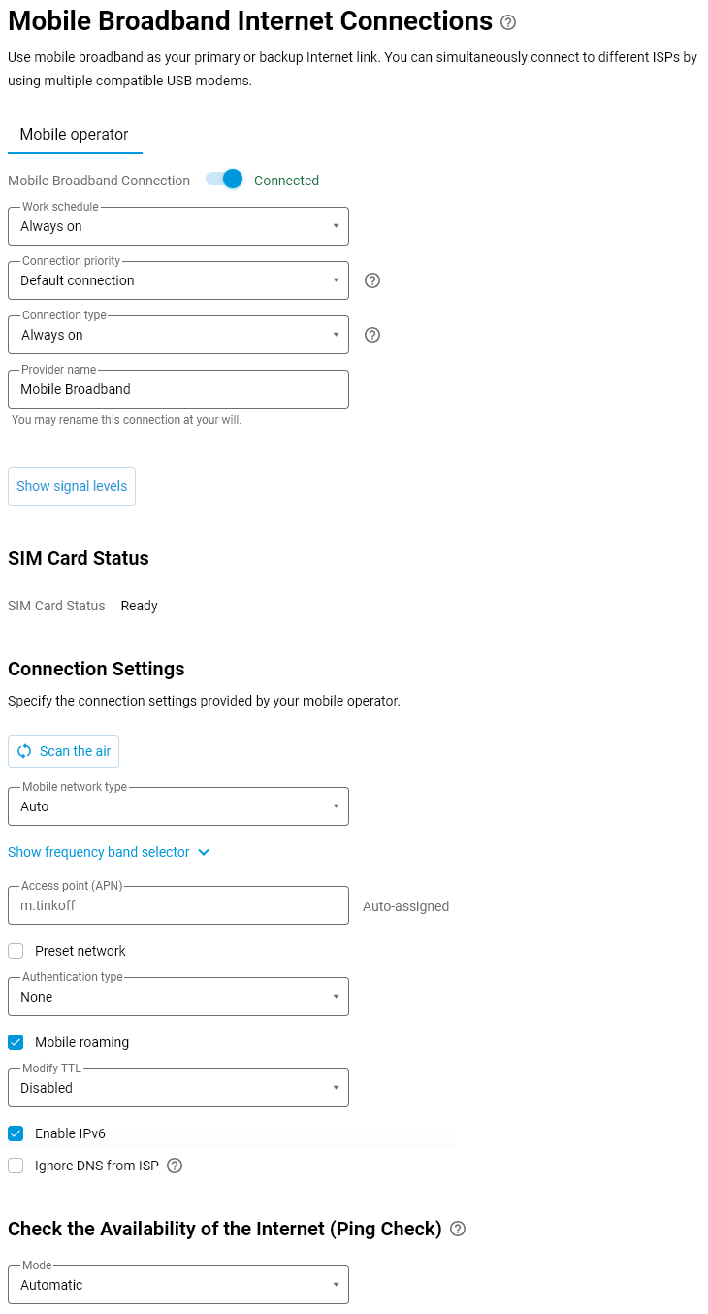Open the Connection priority dropdown
Image resolution: width=708 pixels, height=1314 pixels.
(178, 280)
